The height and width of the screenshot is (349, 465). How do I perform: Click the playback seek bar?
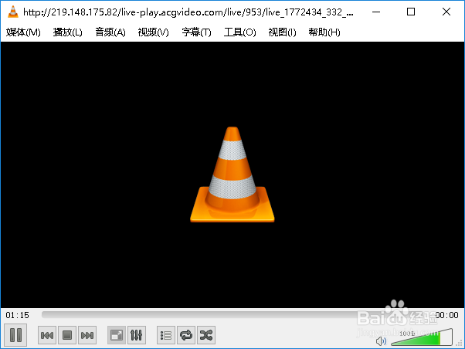click(x=236, y=315)
